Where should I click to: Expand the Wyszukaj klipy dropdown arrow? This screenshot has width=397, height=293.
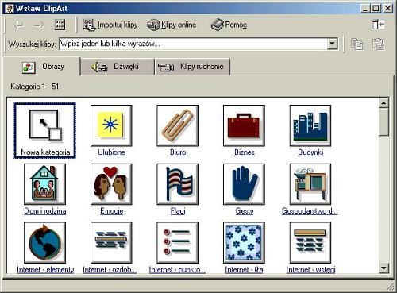pyautogui.click(x=332, y=44)
